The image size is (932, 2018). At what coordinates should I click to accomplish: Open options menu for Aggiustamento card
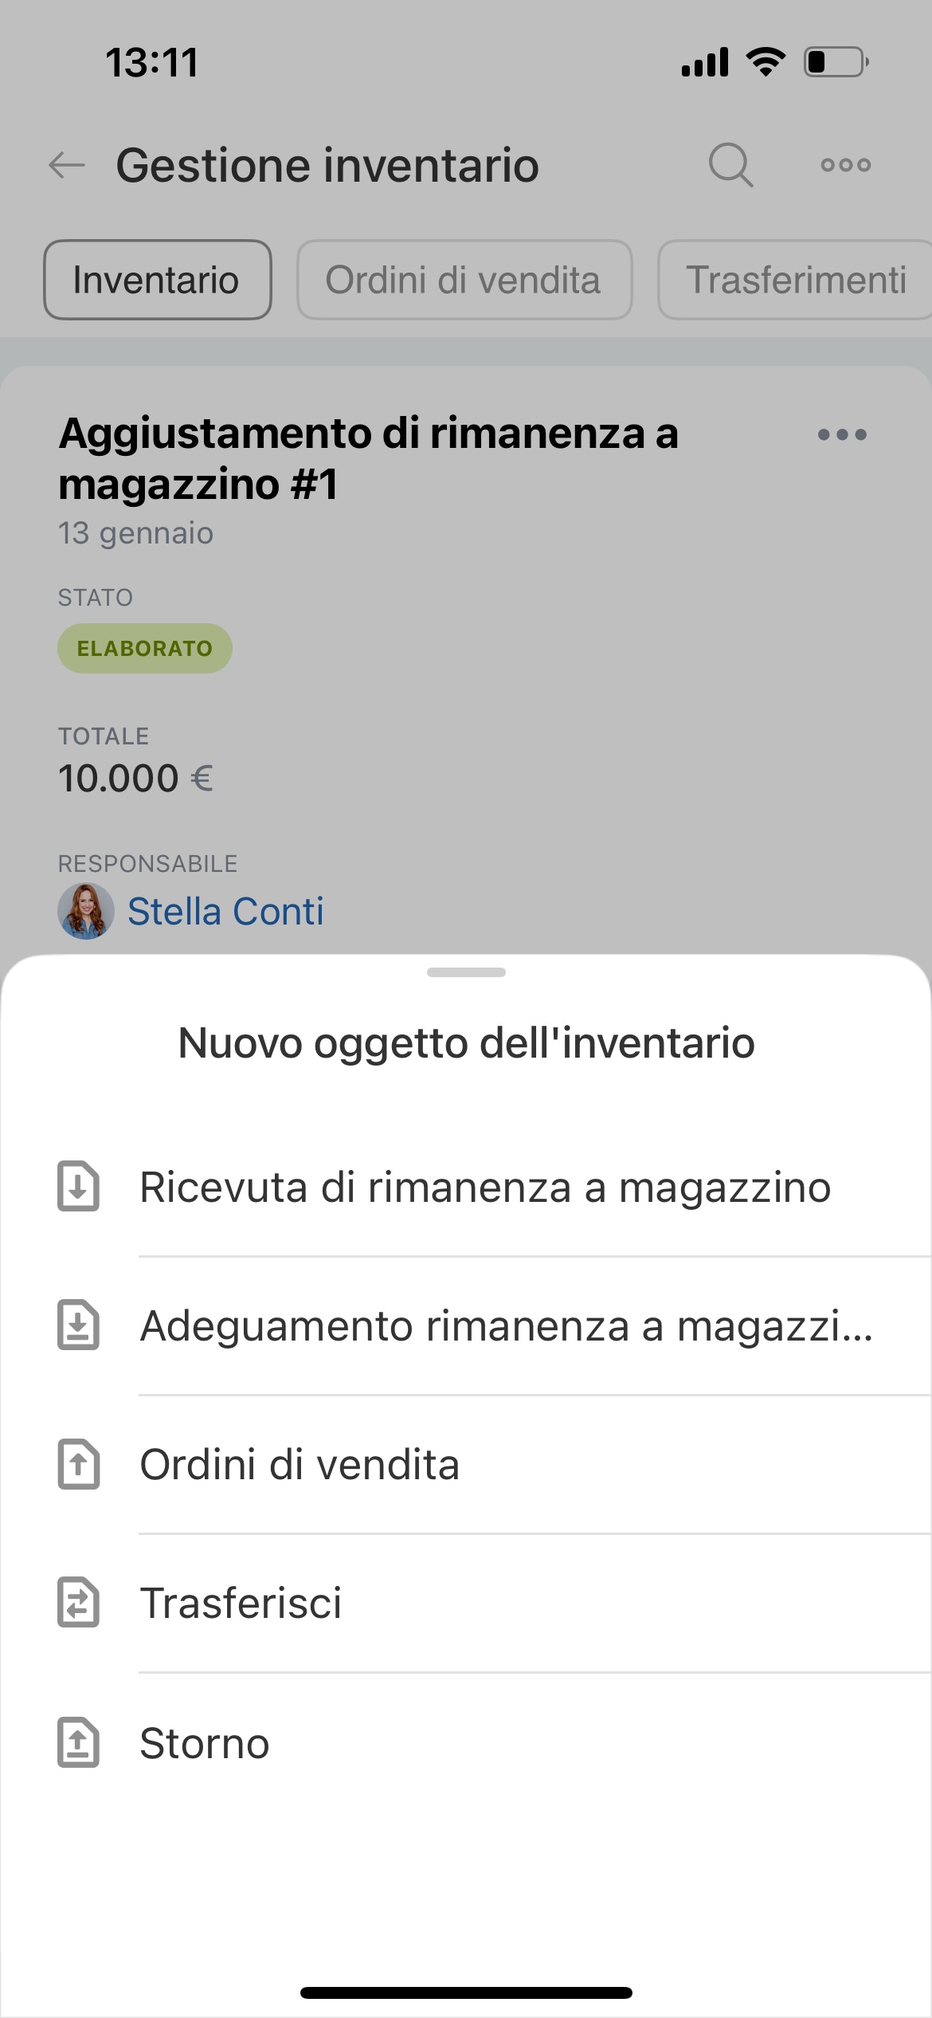click(842, 435)
